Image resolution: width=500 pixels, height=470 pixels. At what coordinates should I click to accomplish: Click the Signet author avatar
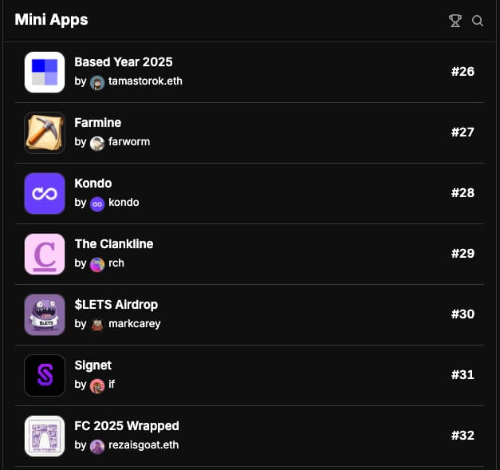click(x=97, y=385)
